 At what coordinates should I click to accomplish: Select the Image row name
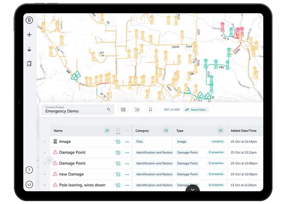[65, 142]
